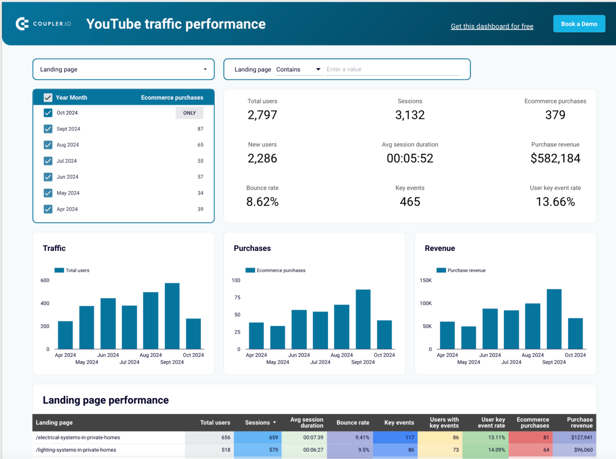Click the Enter a value input field

[x=392, y=69]
